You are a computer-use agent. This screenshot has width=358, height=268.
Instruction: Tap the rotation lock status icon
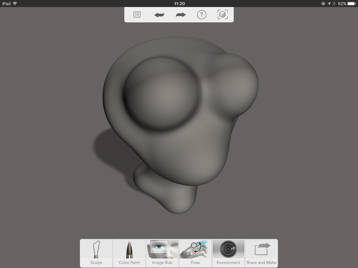tap(323, 4)
